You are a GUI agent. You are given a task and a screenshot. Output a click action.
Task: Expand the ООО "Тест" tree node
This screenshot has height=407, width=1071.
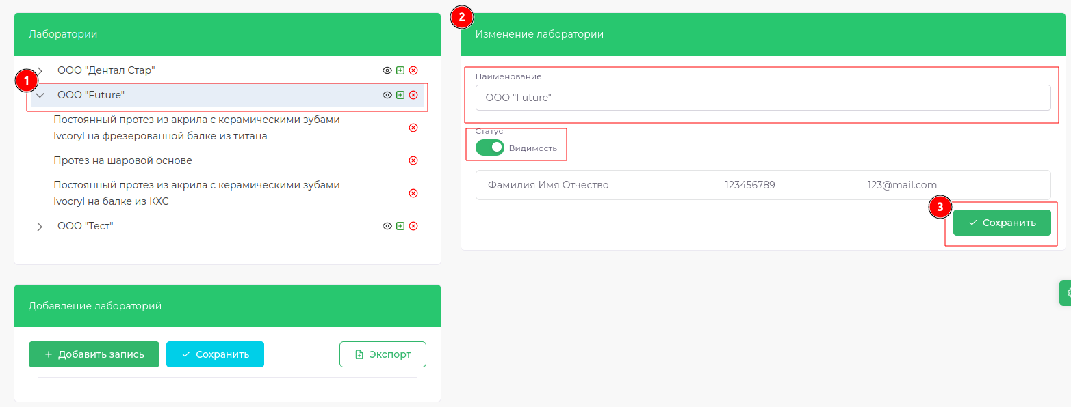point(40,226)
